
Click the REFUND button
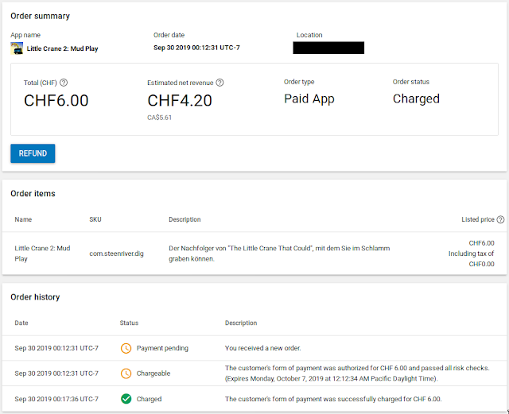[x=33, y=153]
